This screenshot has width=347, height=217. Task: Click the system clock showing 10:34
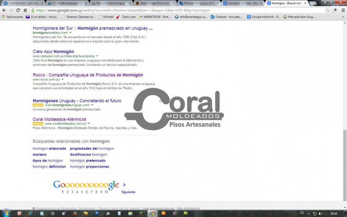[333, 214]
